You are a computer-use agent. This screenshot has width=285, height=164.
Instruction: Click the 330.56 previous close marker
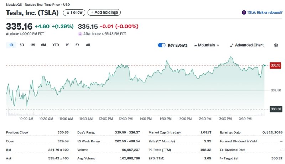pos(276,109)
